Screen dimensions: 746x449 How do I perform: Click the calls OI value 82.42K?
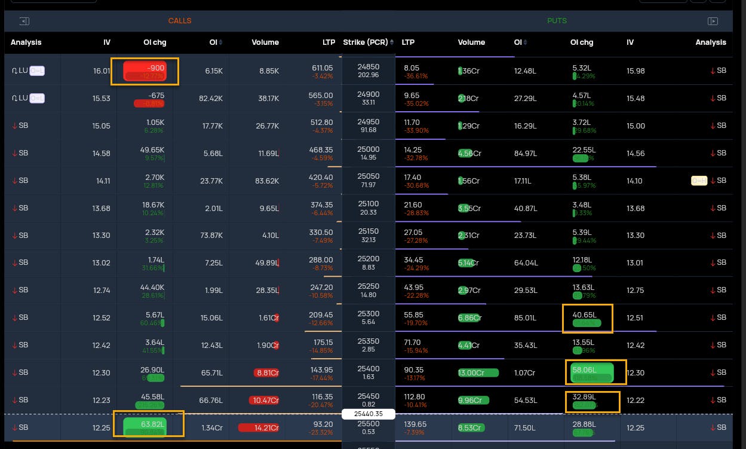211,98
